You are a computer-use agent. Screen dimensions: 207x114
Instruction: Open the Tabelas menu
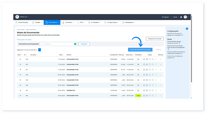point(37,22)
